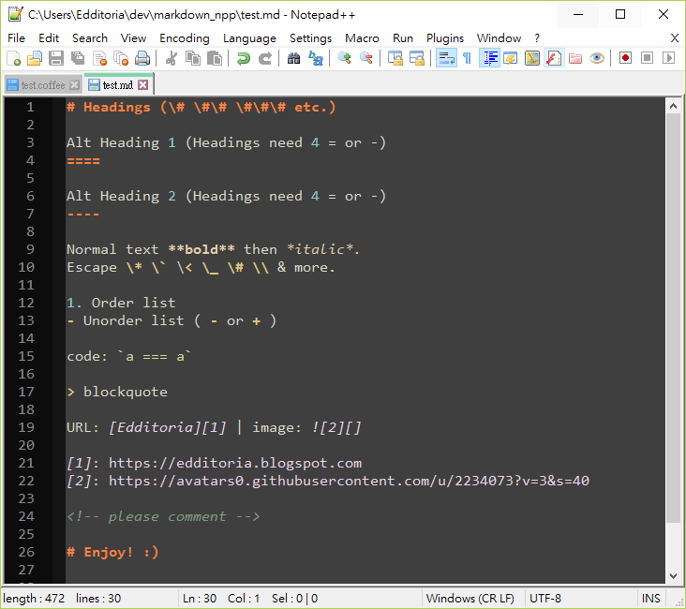Image resolution: width=686 pixels, height=609 pixels.
Task: Open the Run menu
Action: coord(402,38)
